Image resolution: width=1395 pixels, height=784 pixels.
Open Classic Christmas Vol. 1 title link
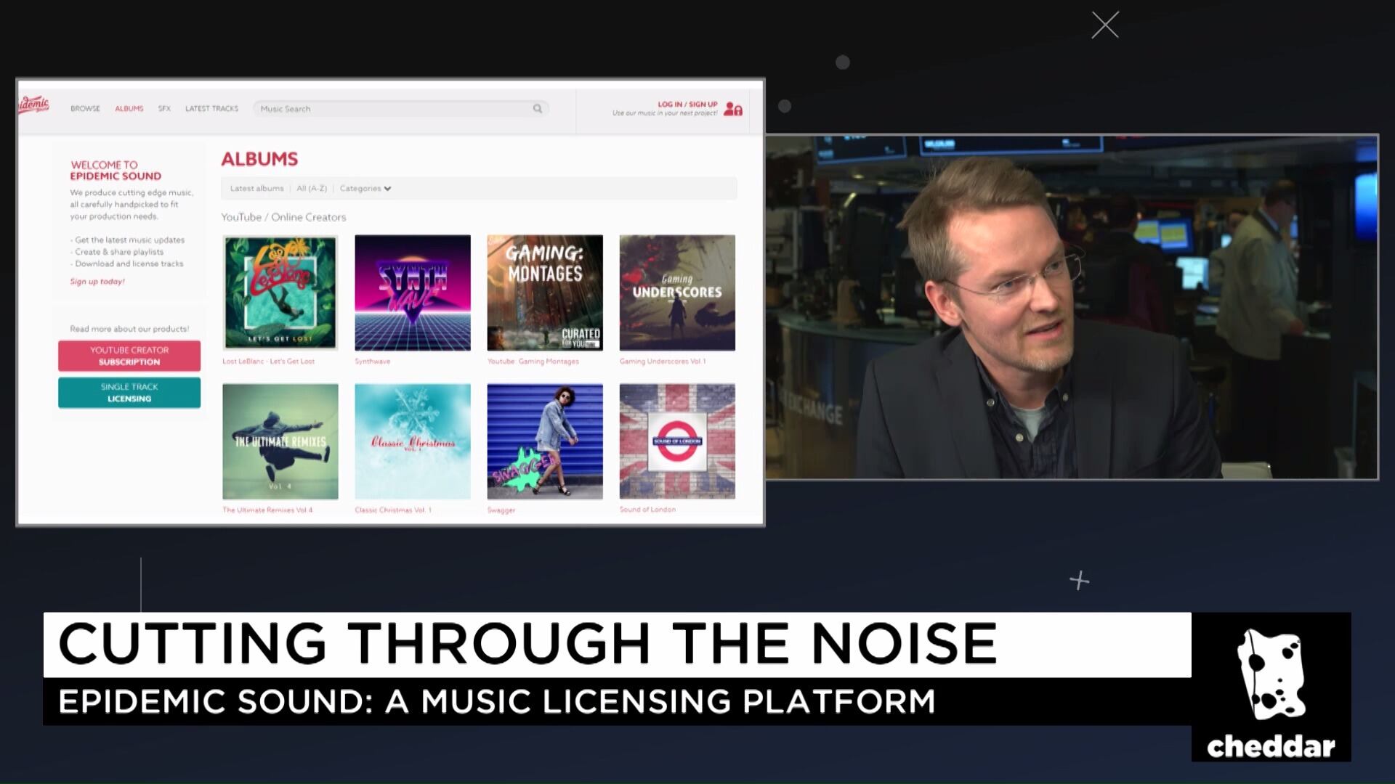coord(393,510)
